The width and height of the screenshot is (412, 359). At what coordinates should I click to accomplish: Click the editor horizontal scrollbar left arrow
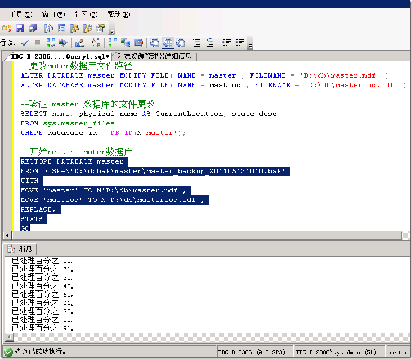pos(7,235)
